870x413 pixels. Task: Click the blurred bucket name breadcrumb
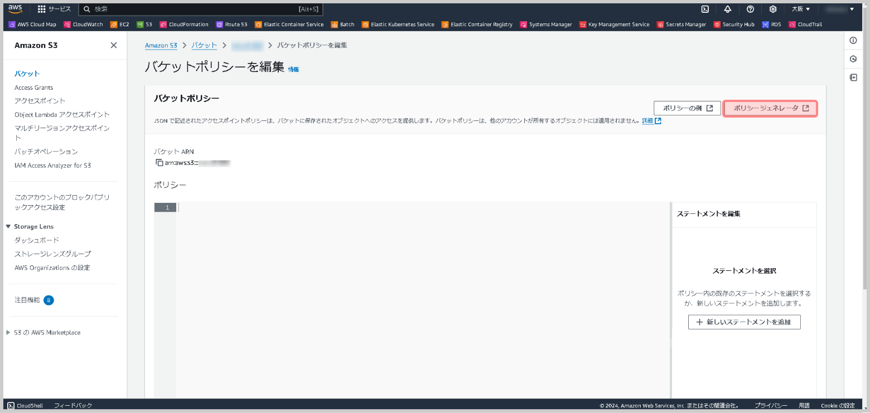pyautogui.click(x=247, y=45)
